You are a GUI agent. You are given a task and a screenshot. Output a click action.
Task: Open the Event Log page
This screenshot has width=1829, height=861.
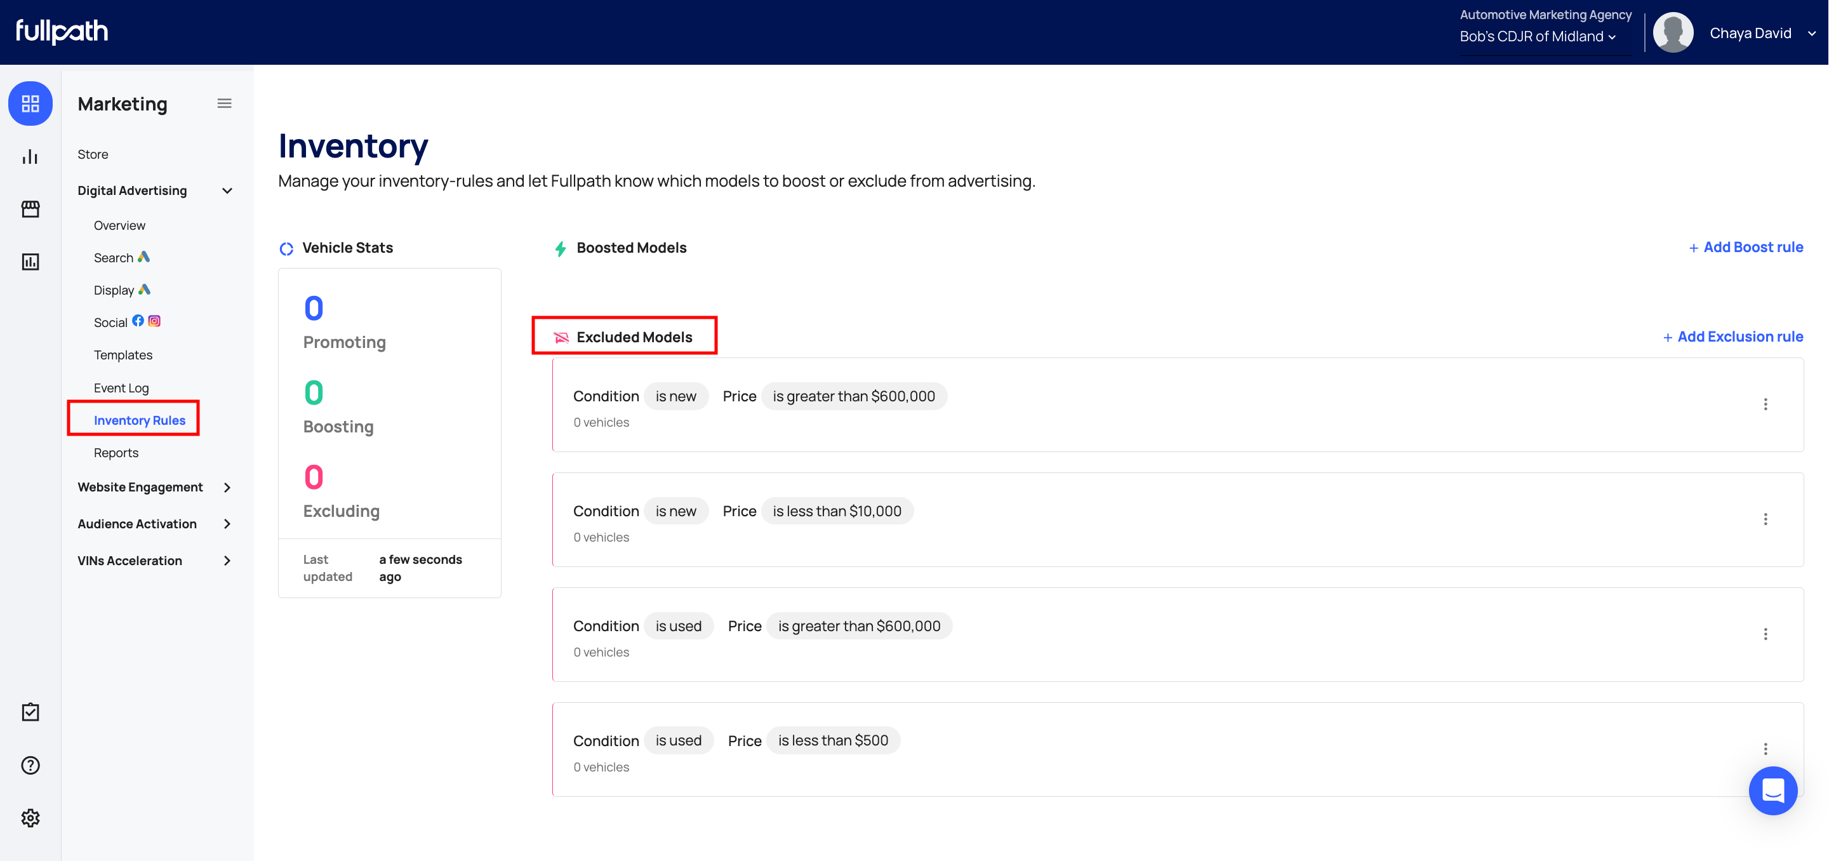pos(121,388)
